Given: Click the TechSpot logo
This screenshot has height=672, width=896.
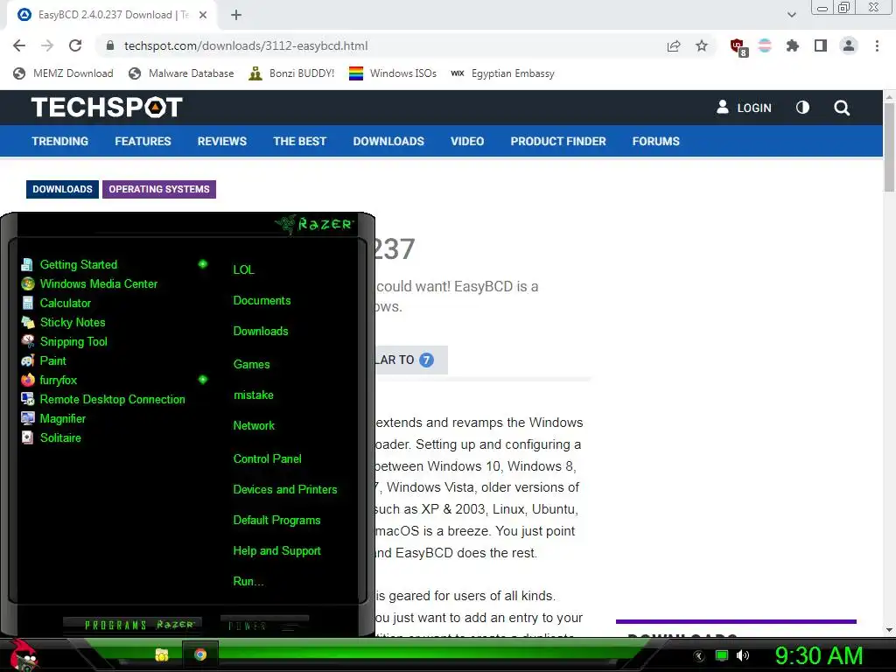Looking at the screenshot, I should click(107, 108).
